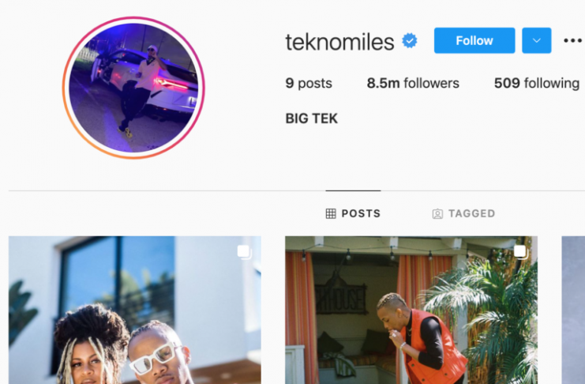Click carousel icon on first post
Image resolution: width=585 pixels, height=384 pixels.
point(245,252)
